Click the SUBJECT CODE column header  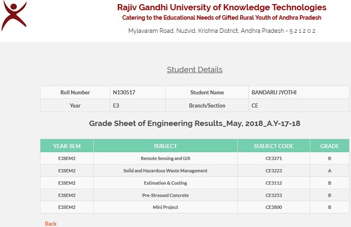274,146
